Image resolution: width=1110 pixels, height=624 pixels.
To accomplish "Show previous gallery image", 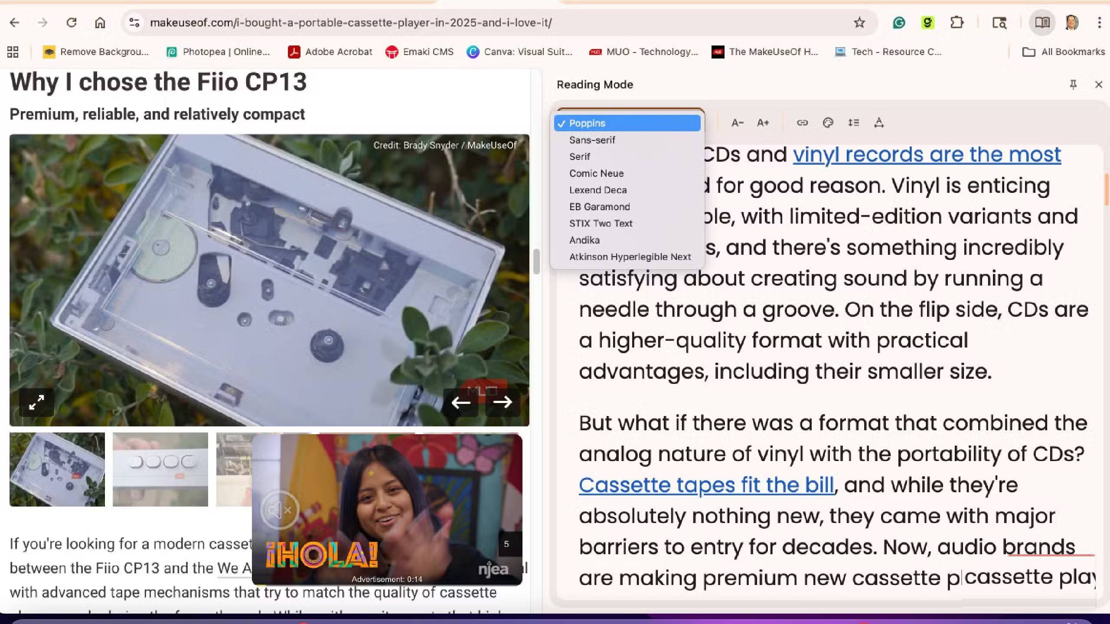I will [460, 403].
